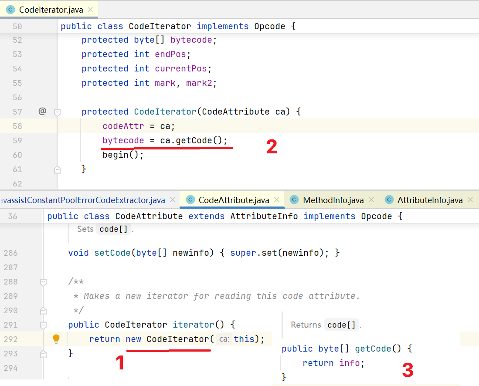This screenshot has height=386, width=479.
Task: Collapse the CodeIterator constructor at line 57
Action: 57,112
